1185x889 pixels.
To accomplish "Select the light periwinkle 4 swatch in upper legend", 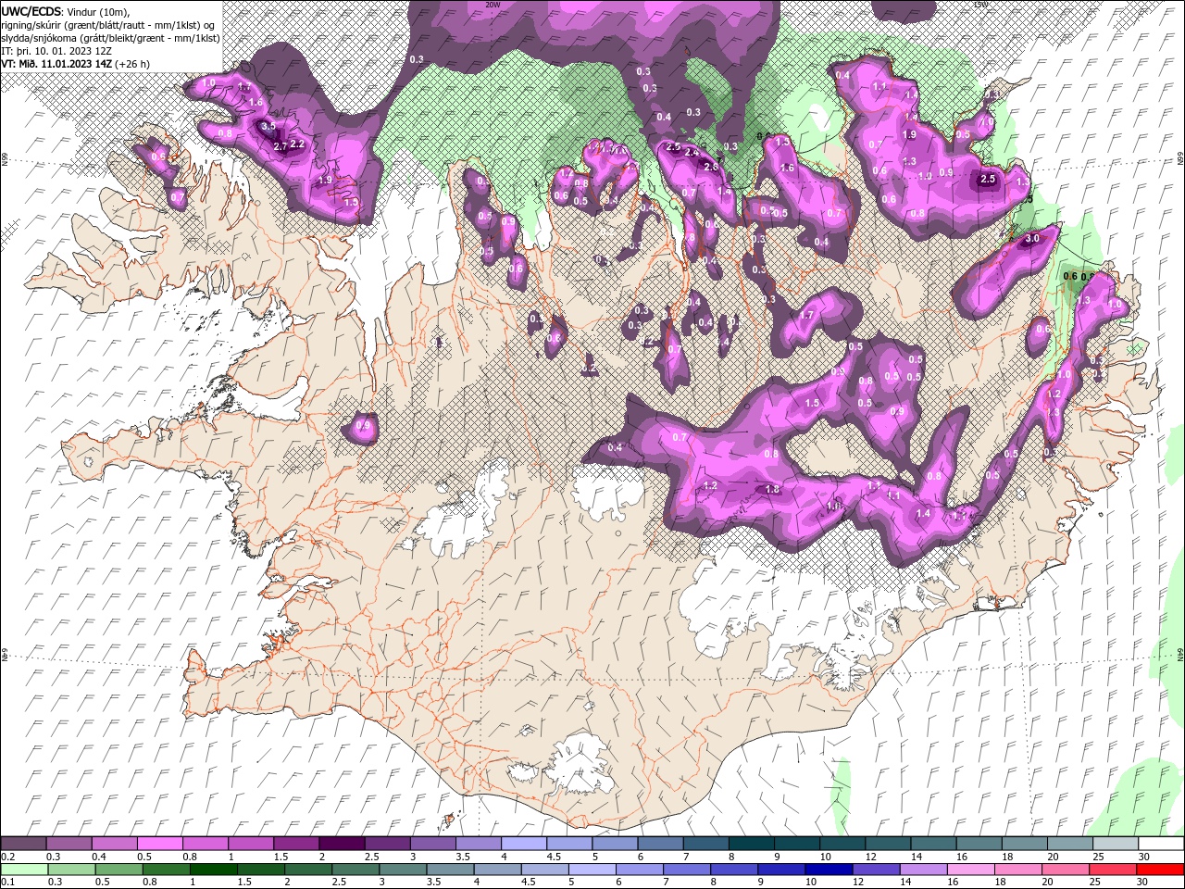I will [524, 844].
